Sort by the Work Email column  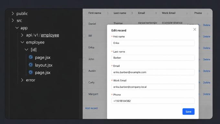(187, 13)
